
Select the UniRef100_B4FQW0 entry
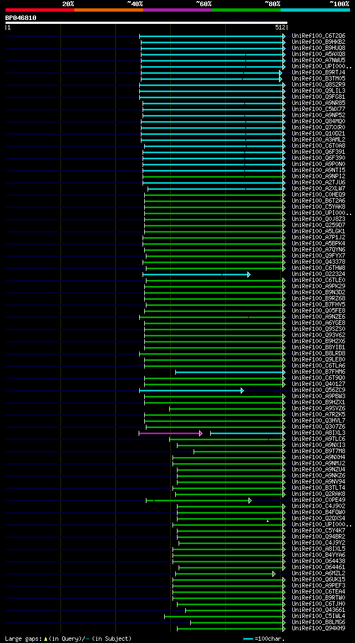pyautogui.click(x=318, y=512)
